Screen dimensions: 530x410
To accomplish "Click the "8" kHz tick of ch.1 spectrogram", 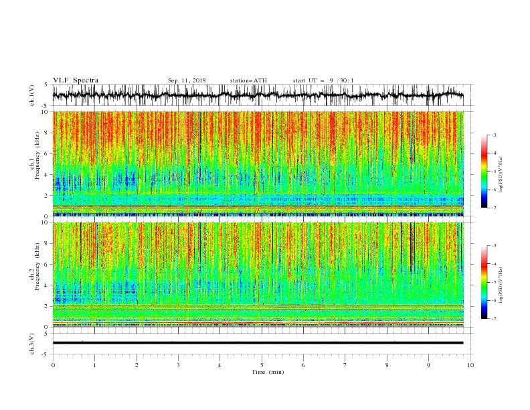I will pyautogui.click(x=46, y=133).
